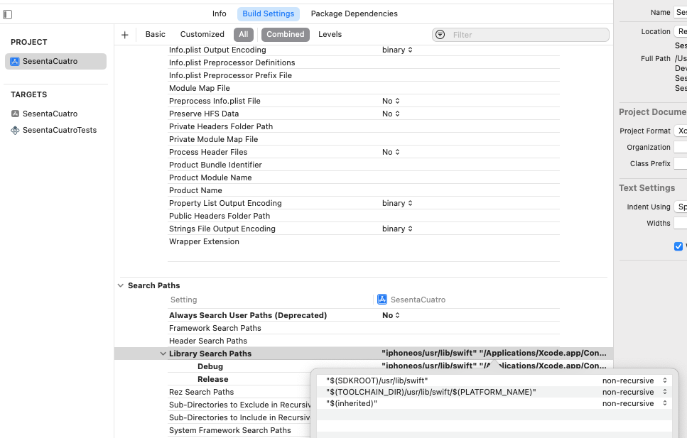This screenshot has width=687, height=438.
Task: Toggle the sidebar panel icon
Action: click(7, 14)
